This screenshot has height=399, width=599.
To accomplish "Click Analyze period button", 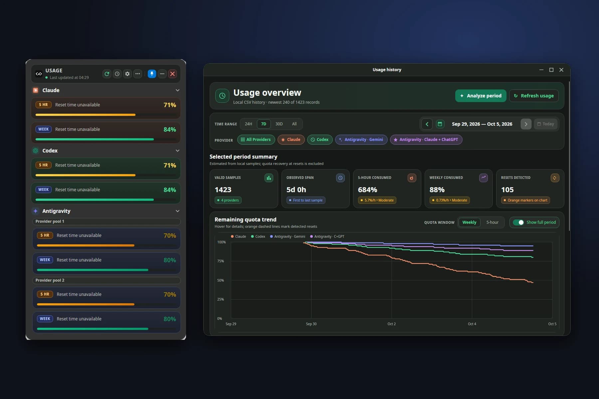I will [481, 96].
